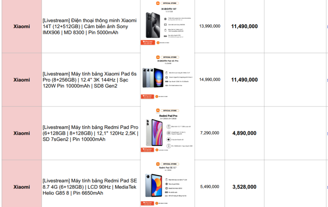Screen dimensions: 328x207
Task: Click SPayLater badge on Pad 6S Pro image
Action: tap(147, 96)
